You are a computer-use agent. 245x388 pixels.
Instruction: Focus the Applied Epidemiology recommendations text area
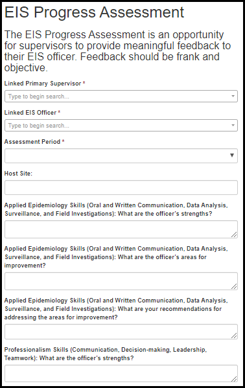point(121,332)
